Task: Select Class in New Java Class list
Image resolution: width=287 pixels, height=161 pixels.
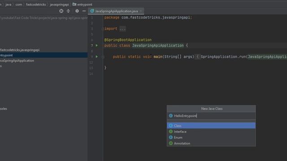Action: pyautogui.click(x=211, y=125)
